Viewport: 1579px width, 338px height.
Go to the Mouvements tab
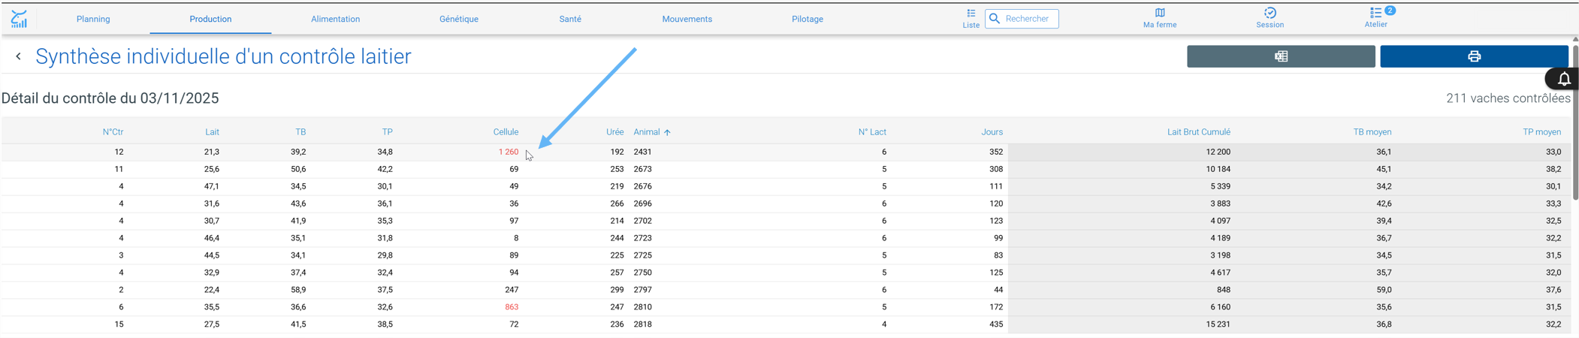click(687, 19)
